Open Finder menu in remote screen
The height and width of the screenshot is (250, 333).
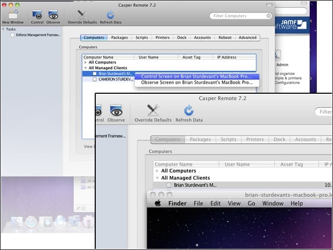(177, 204)
